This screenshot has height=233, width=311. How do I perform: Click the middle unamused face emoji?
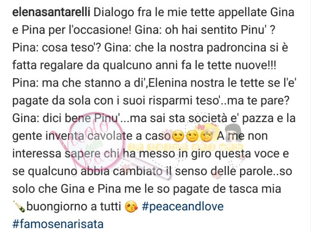(193, 136)
